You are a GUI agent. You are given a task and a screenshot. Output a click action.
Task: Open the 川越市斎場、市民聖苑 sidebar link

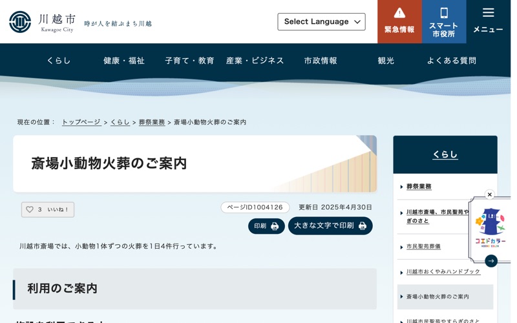pos(438,216)
